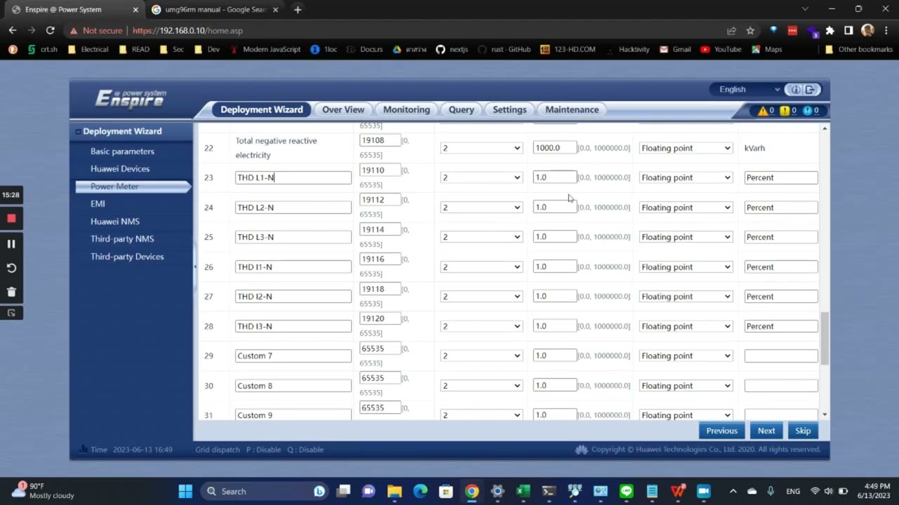The image size is (899, 505).
Task: Open new browser tab
Action: click(298, 10)
